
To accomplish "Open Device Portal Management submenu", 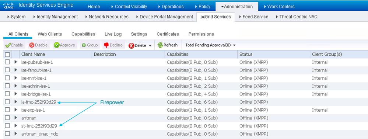I will tap(164, 17).
